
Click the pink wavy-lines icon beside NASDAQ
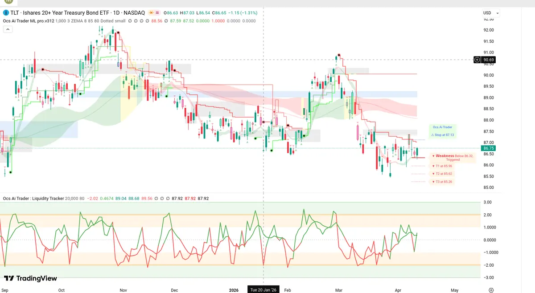tap(158, 13)
